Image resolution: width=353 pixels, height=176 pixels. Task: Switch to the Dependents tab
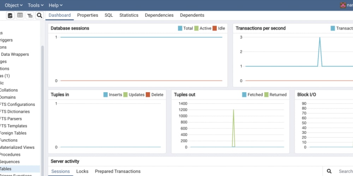pos(192,15)
